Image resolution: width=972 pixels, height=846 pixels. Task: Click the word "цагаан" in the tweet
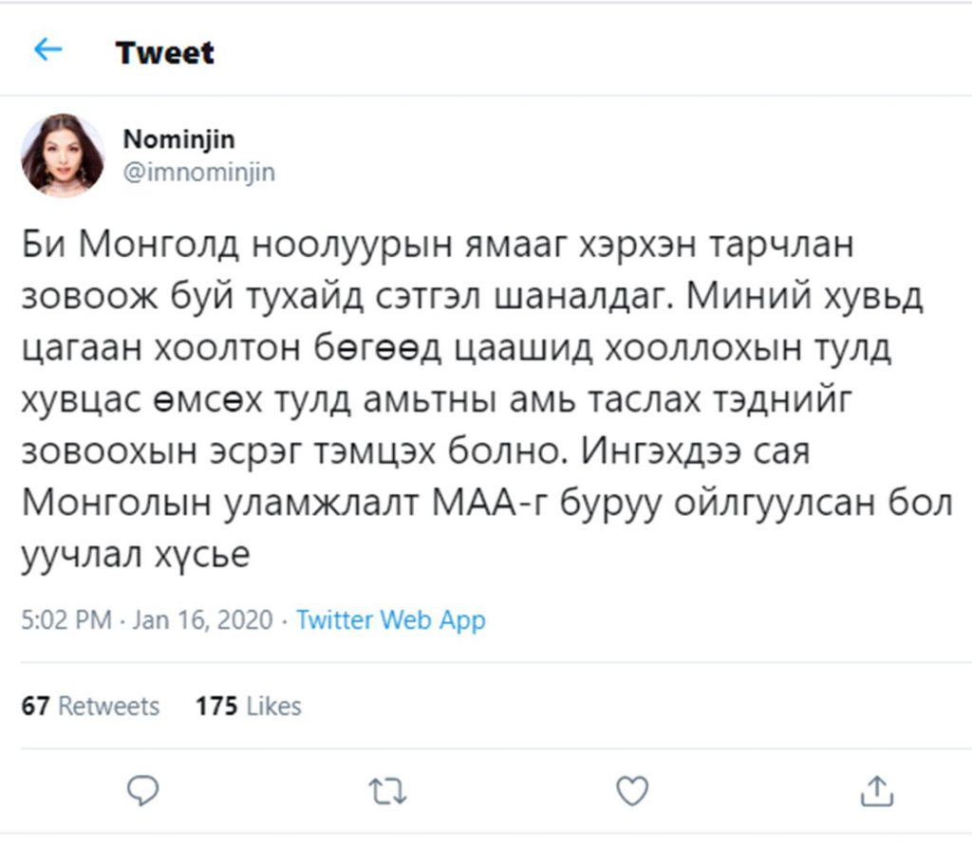coord(82,348)
